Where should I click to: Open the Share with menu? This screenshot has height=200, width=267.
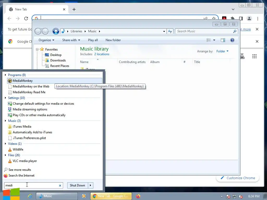[x=71, y=40]
